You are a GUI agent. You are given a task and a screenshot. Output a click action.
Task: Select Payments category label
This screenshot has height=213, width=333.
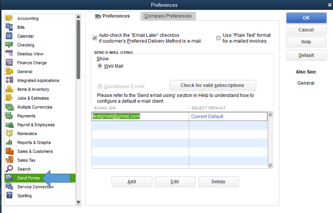[x=26, y=116]
